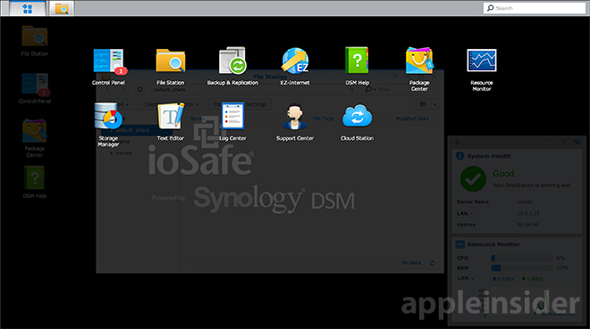This screenshot has height=329, width=590.
Task: Open Control Panel from the main menu
Action: coord(108,66)
